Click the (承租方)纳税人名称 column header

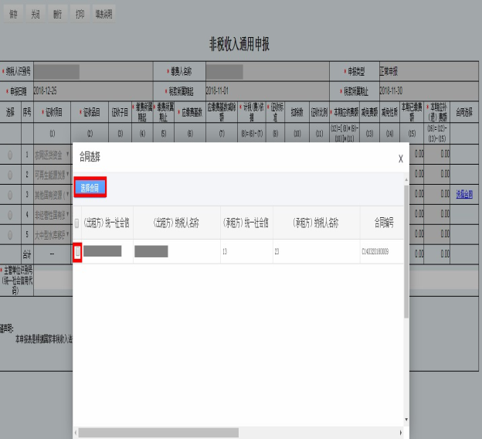tap(316, 223)
